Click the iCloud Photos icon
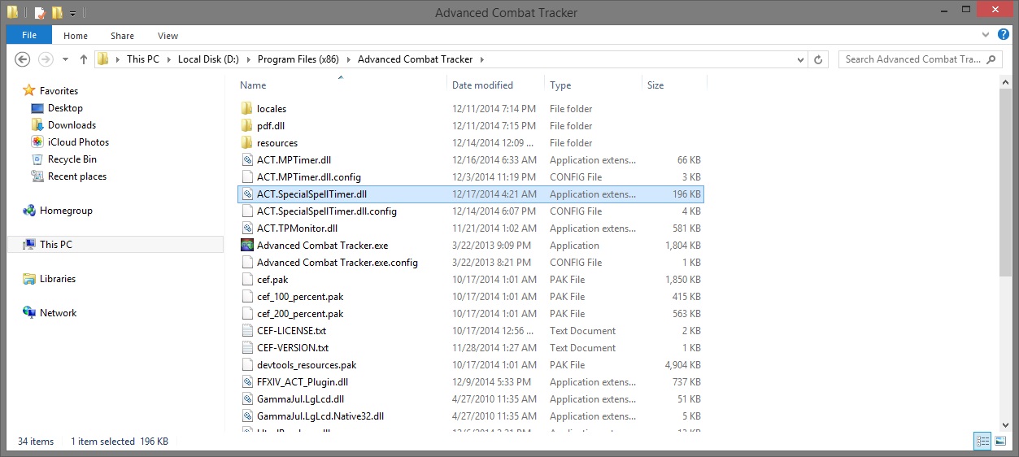This screenshot has height=457, width=1019. (37, 142)
